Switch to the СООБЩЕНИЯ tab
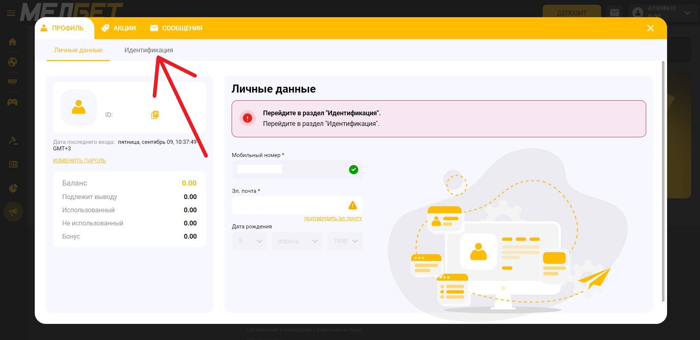 pyautogui.click(x=176, y=28)
